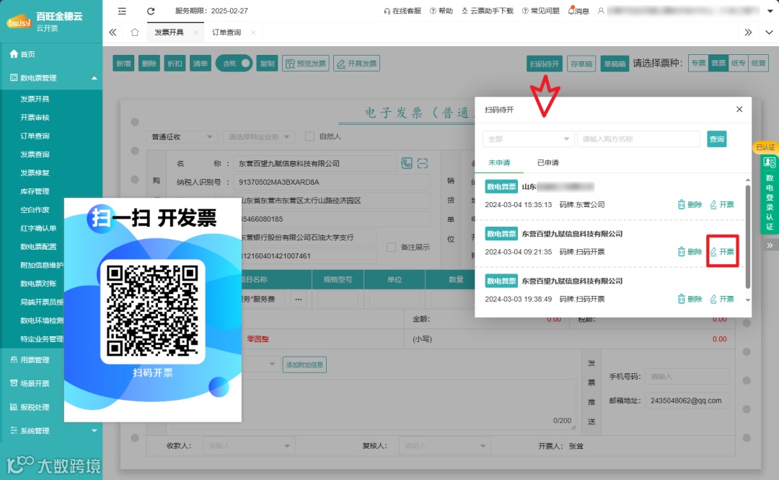Click 云票助手下载 download link
The height and width of the screenshot is (480, 779).
click(488, 11)
